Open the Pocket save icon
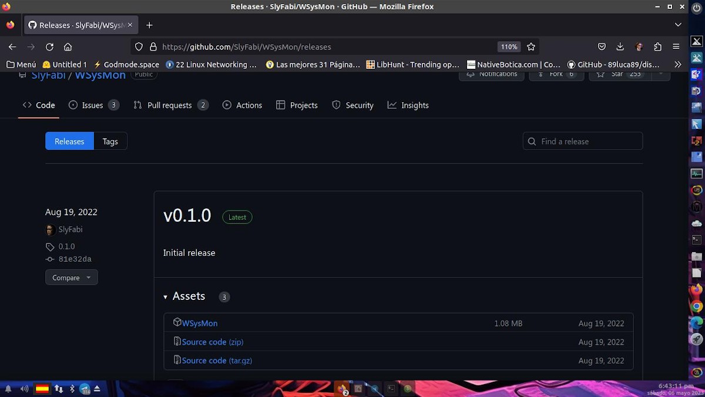Image resolution: width=705 pixels, height=397 pixels. click(602, 46)
